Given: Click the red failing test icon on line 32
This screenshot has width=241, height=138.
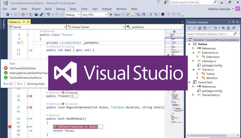Looking at the screenshot, I should (31, 96).
